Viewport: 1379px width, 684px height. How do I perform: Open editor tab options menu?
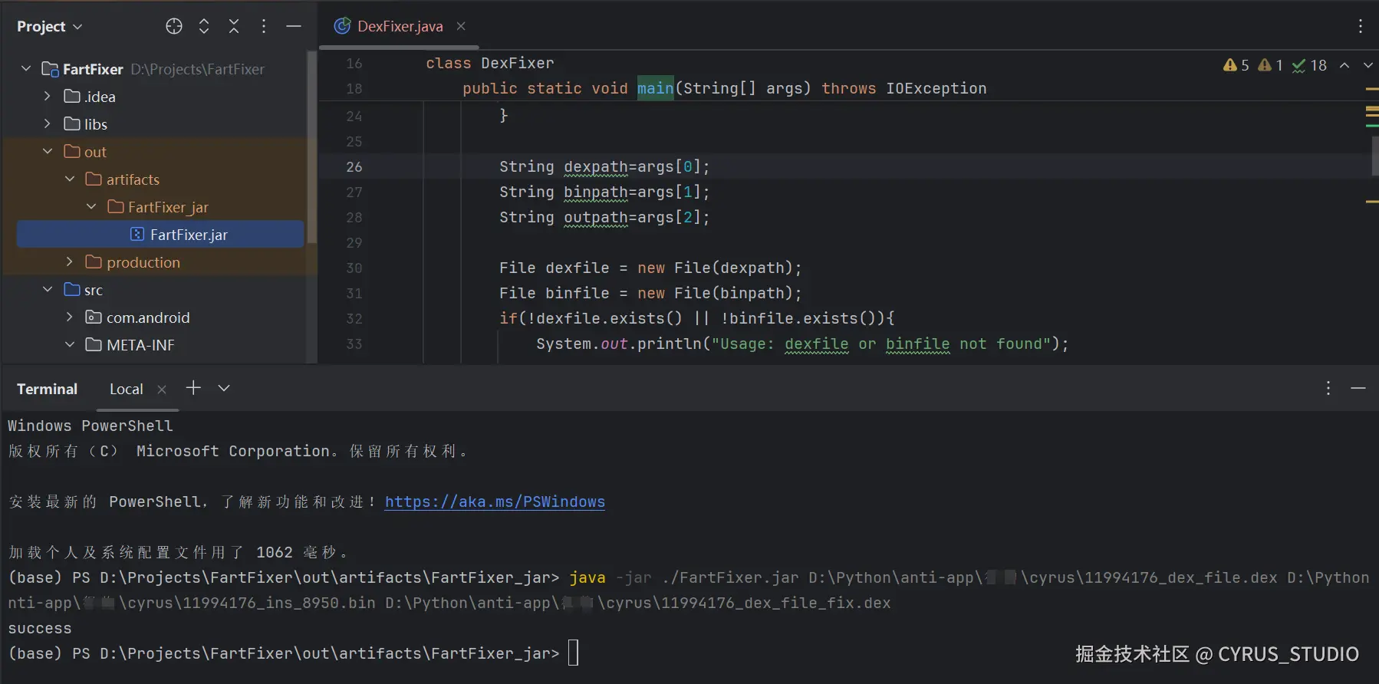[x=1361, y=26]
